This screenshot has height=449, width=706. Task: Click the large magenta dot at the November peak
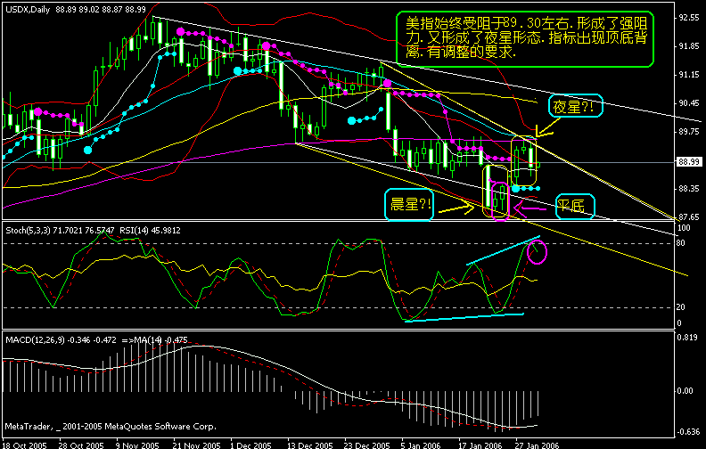tap(181, 31)
